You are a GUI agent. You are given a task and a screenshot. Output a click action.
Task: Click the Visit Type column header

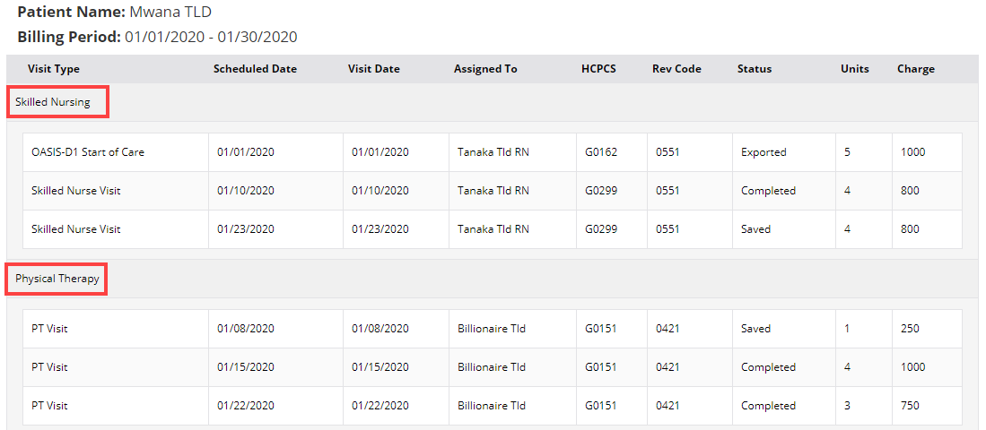54,69
